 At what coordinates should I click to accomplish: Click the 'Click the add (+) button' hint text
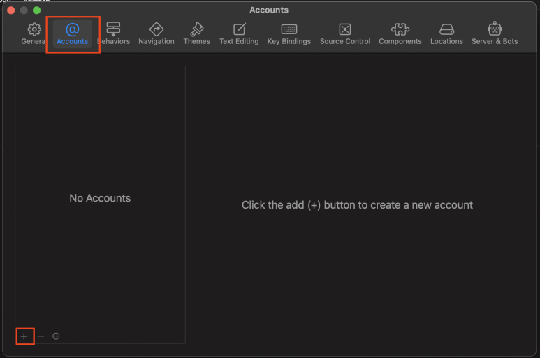click(x=357, y=205)
